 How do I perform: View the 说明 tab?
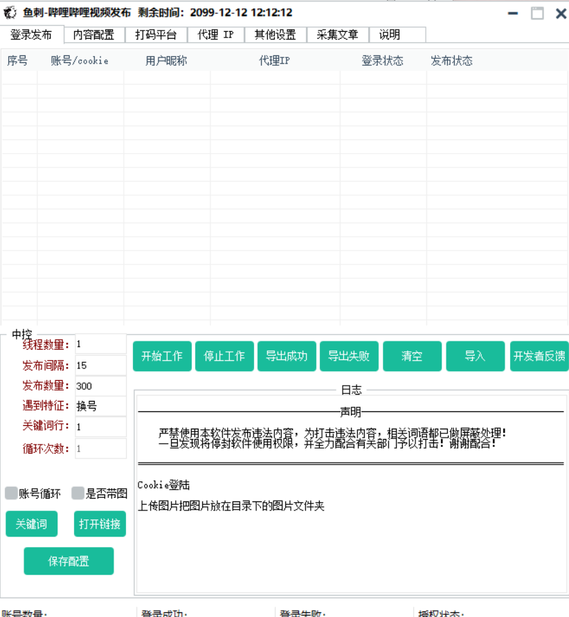click(390, 35)
